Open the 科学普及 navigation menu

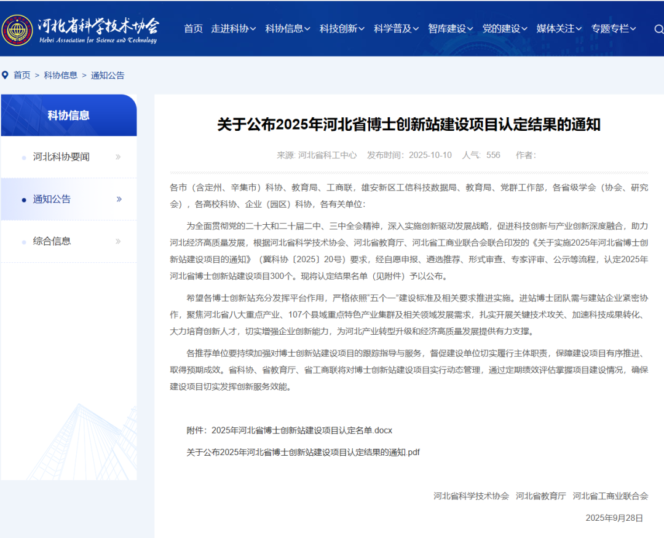396,29
